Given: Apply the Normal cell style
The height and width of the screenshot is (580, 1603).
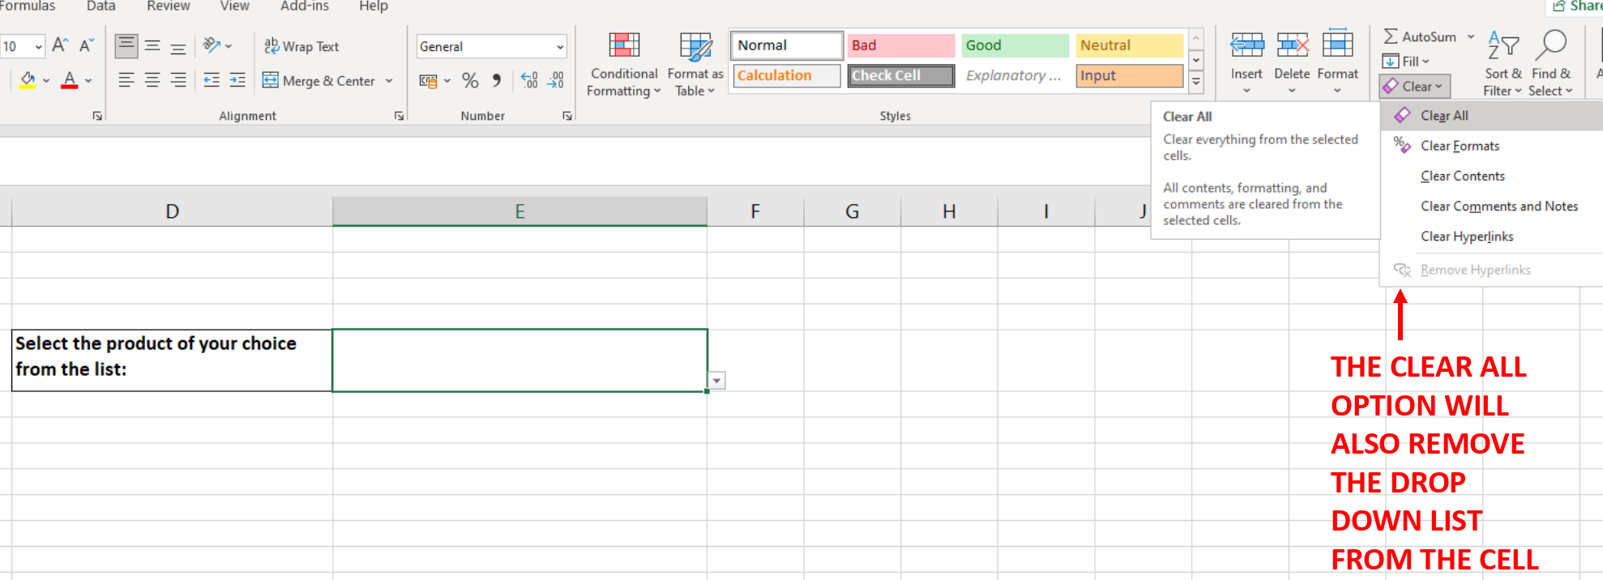Looking at the screenshot, I should [787, 45].
